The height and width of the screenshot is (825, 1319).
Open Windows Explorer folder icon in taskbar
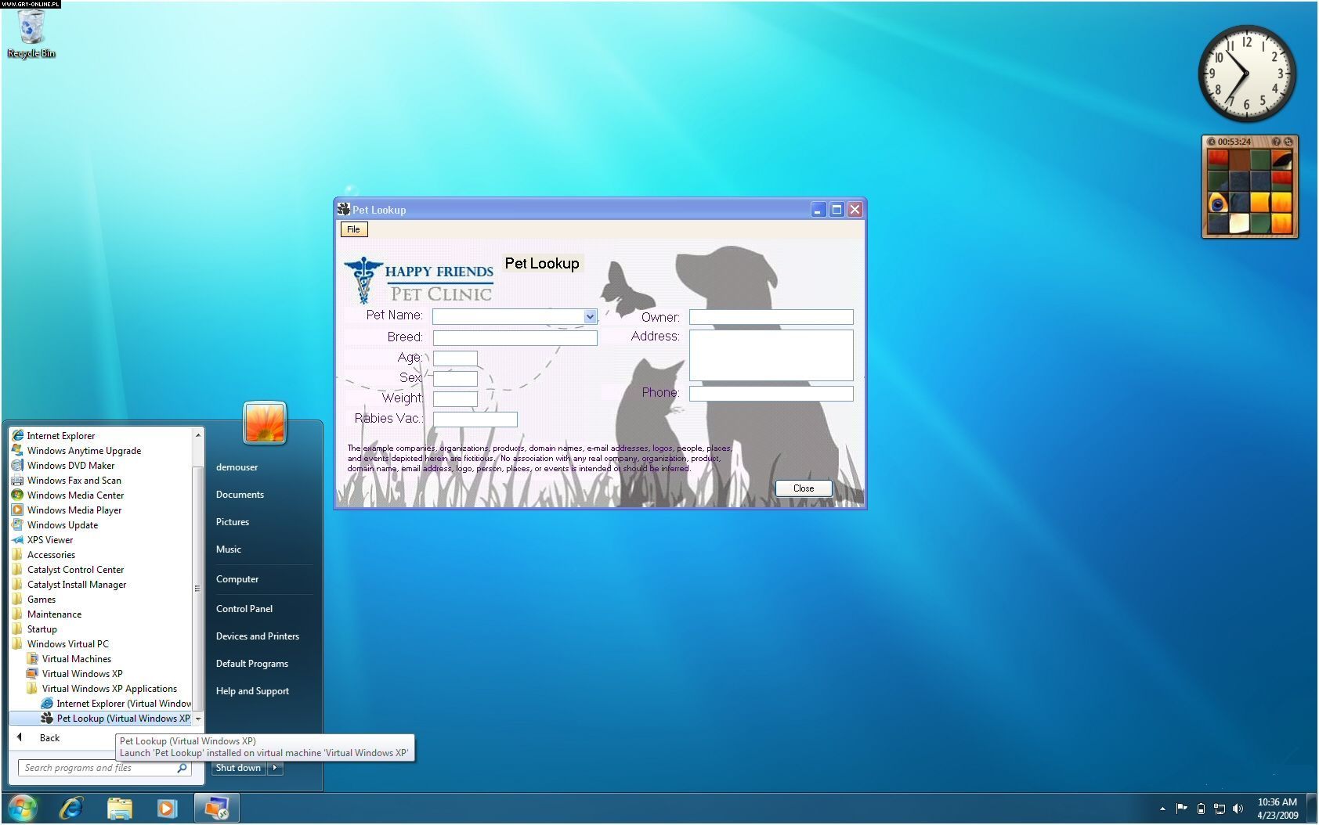[x=119, y=808]
